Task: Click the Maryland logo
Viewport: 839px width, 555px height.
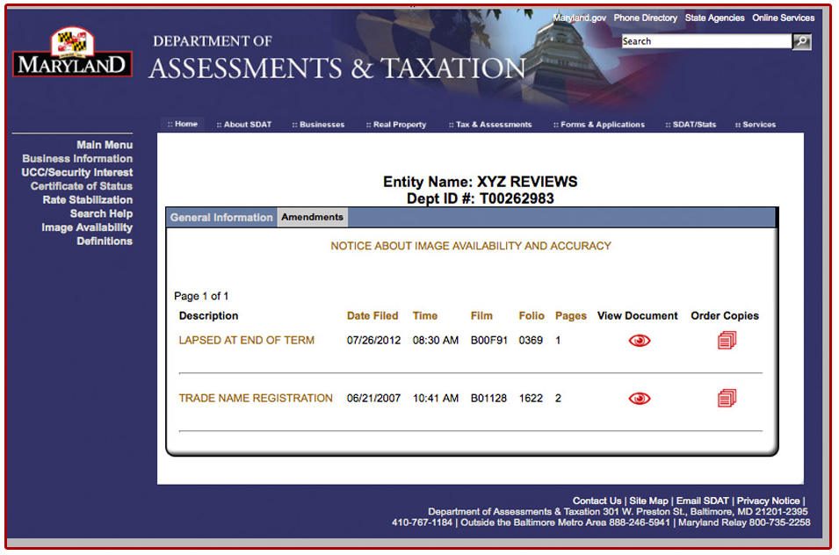Action: tap(72, 53)
